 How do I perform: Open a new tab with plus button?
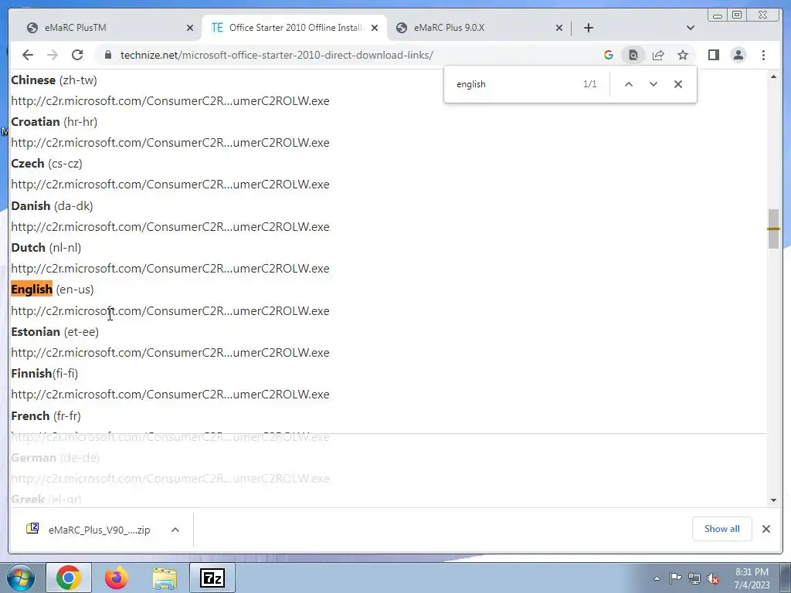[x=589, y=28]
